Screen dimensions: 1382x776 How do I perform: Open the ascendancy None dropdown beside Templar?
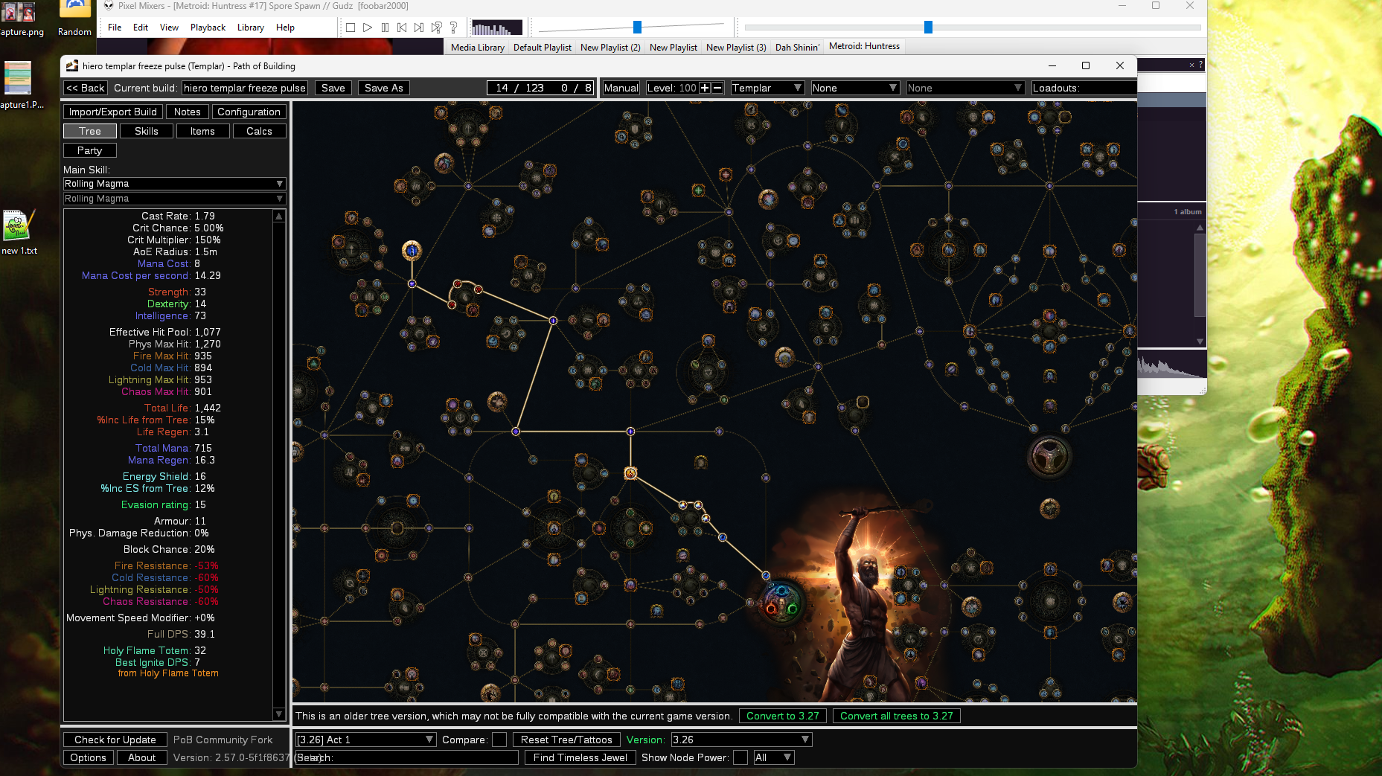click(855, 88)
